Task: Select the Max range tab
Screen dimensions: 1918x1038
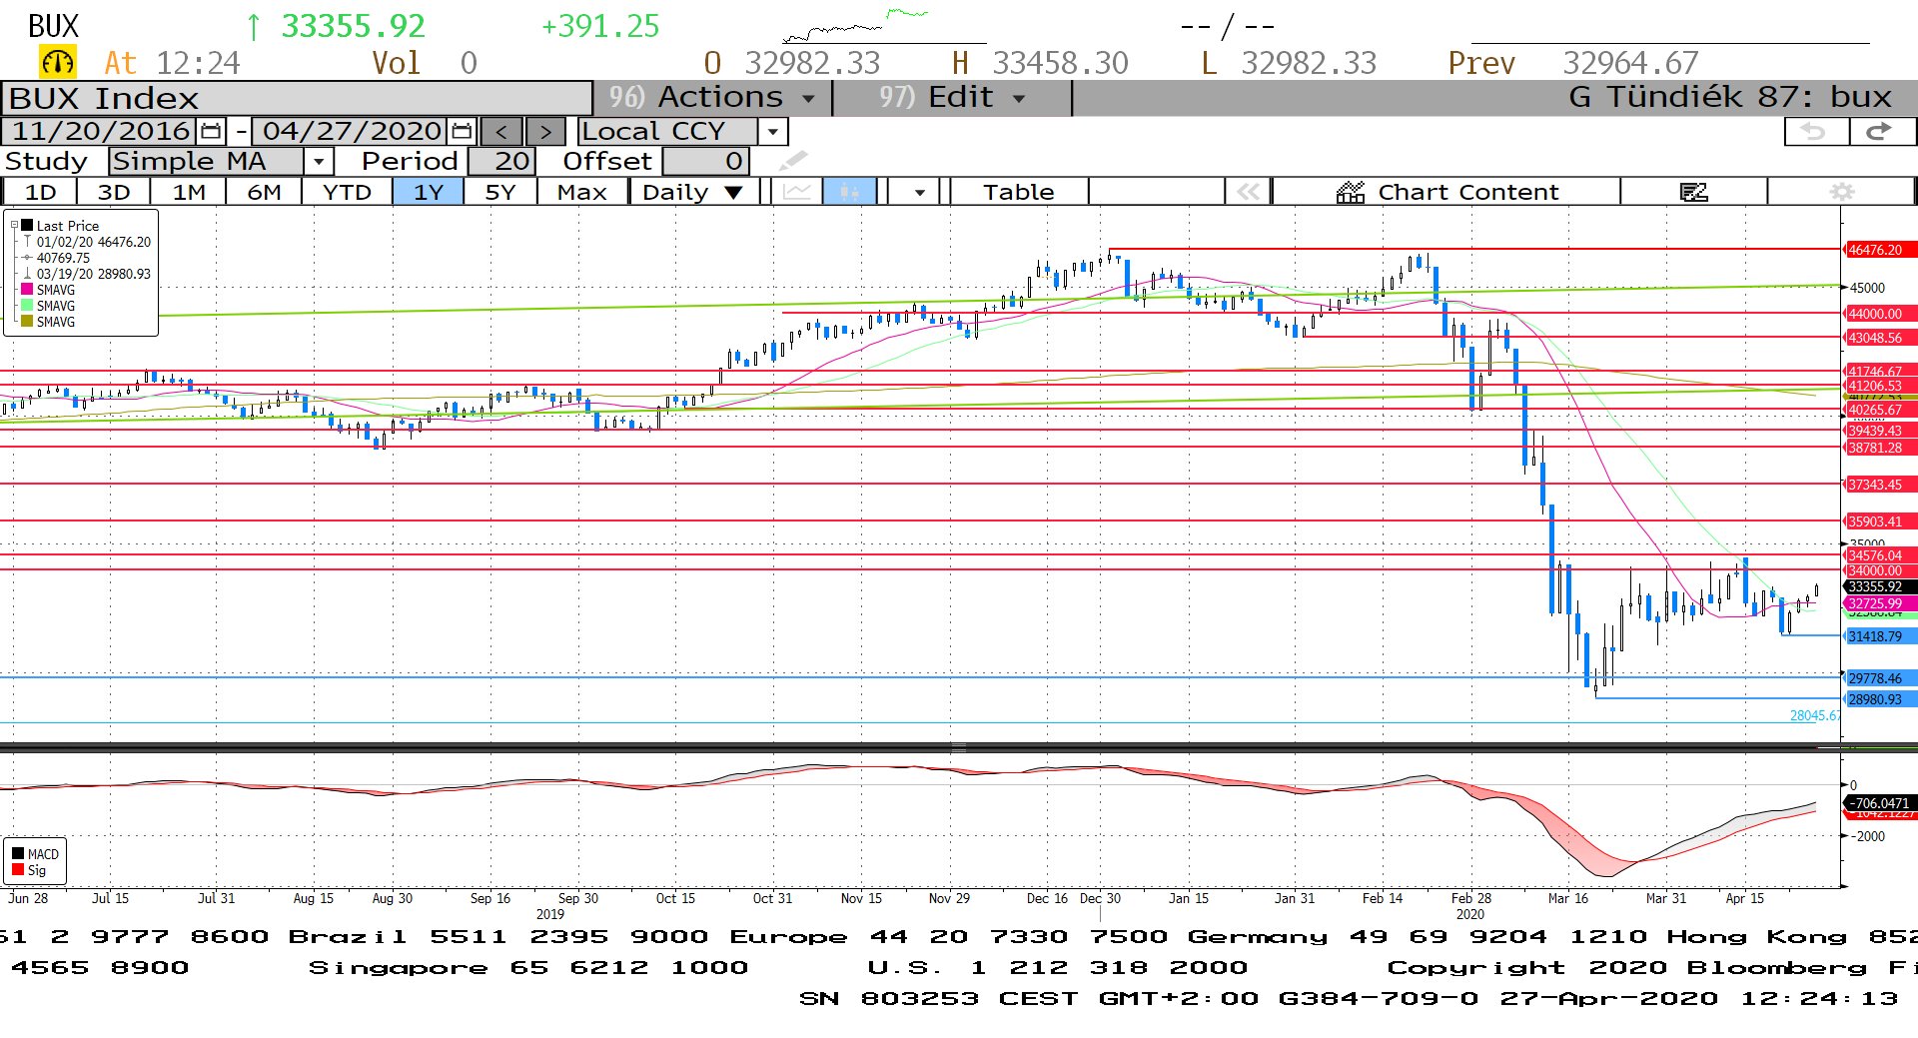Action: (582, 192)
